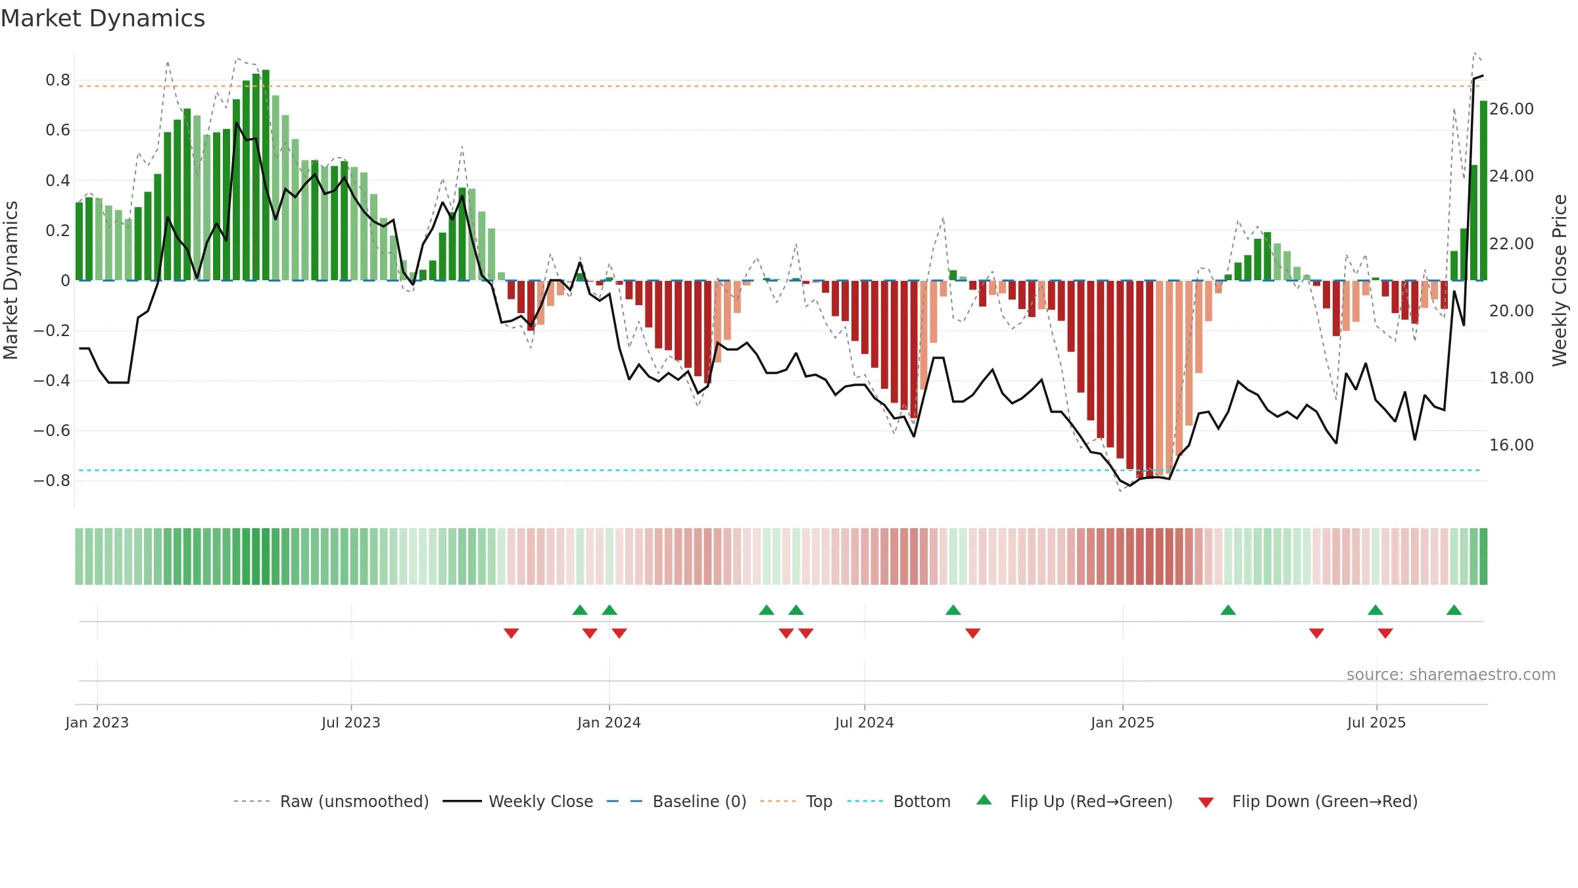Click the 'source: sharemaestro.com' credit text
This screenshot has height=888, width=1578.
(x=1451, y=674)
